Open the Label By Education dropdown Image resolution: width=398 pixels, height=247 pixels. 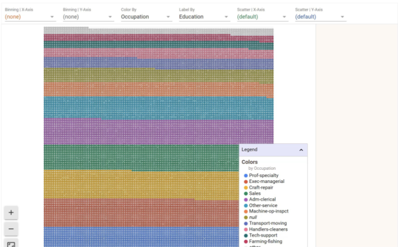tap(204, 17)
